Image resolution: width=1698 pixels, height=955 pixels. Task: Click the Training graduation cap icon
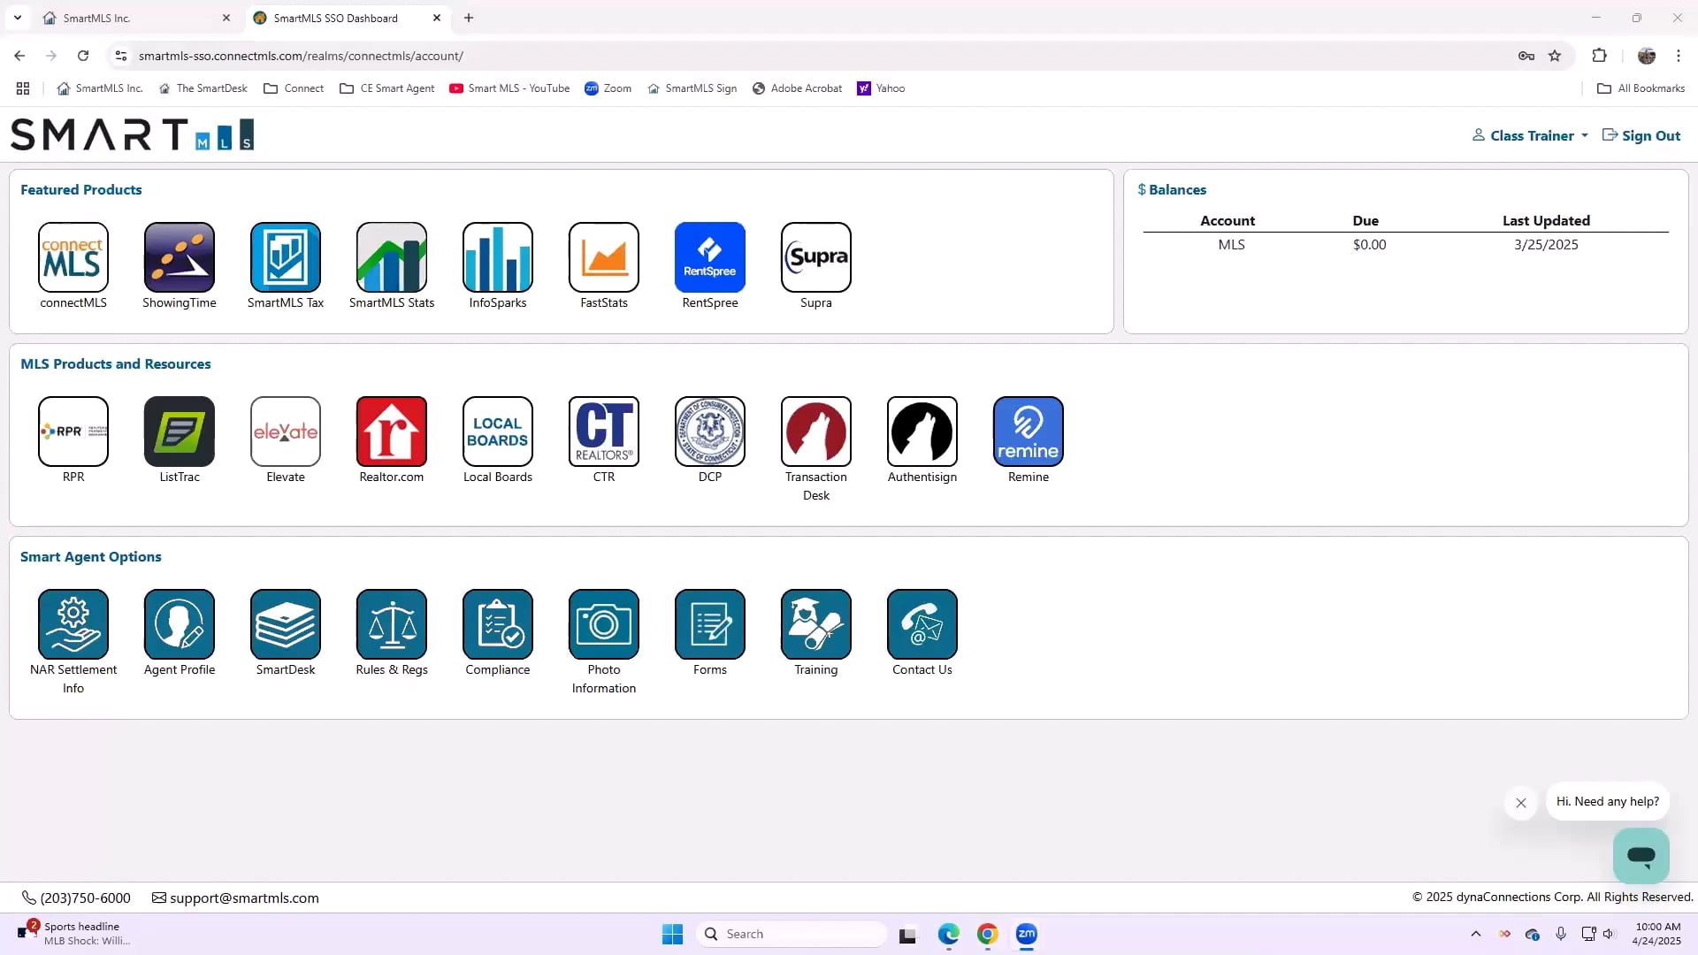[x=815, y=624]
